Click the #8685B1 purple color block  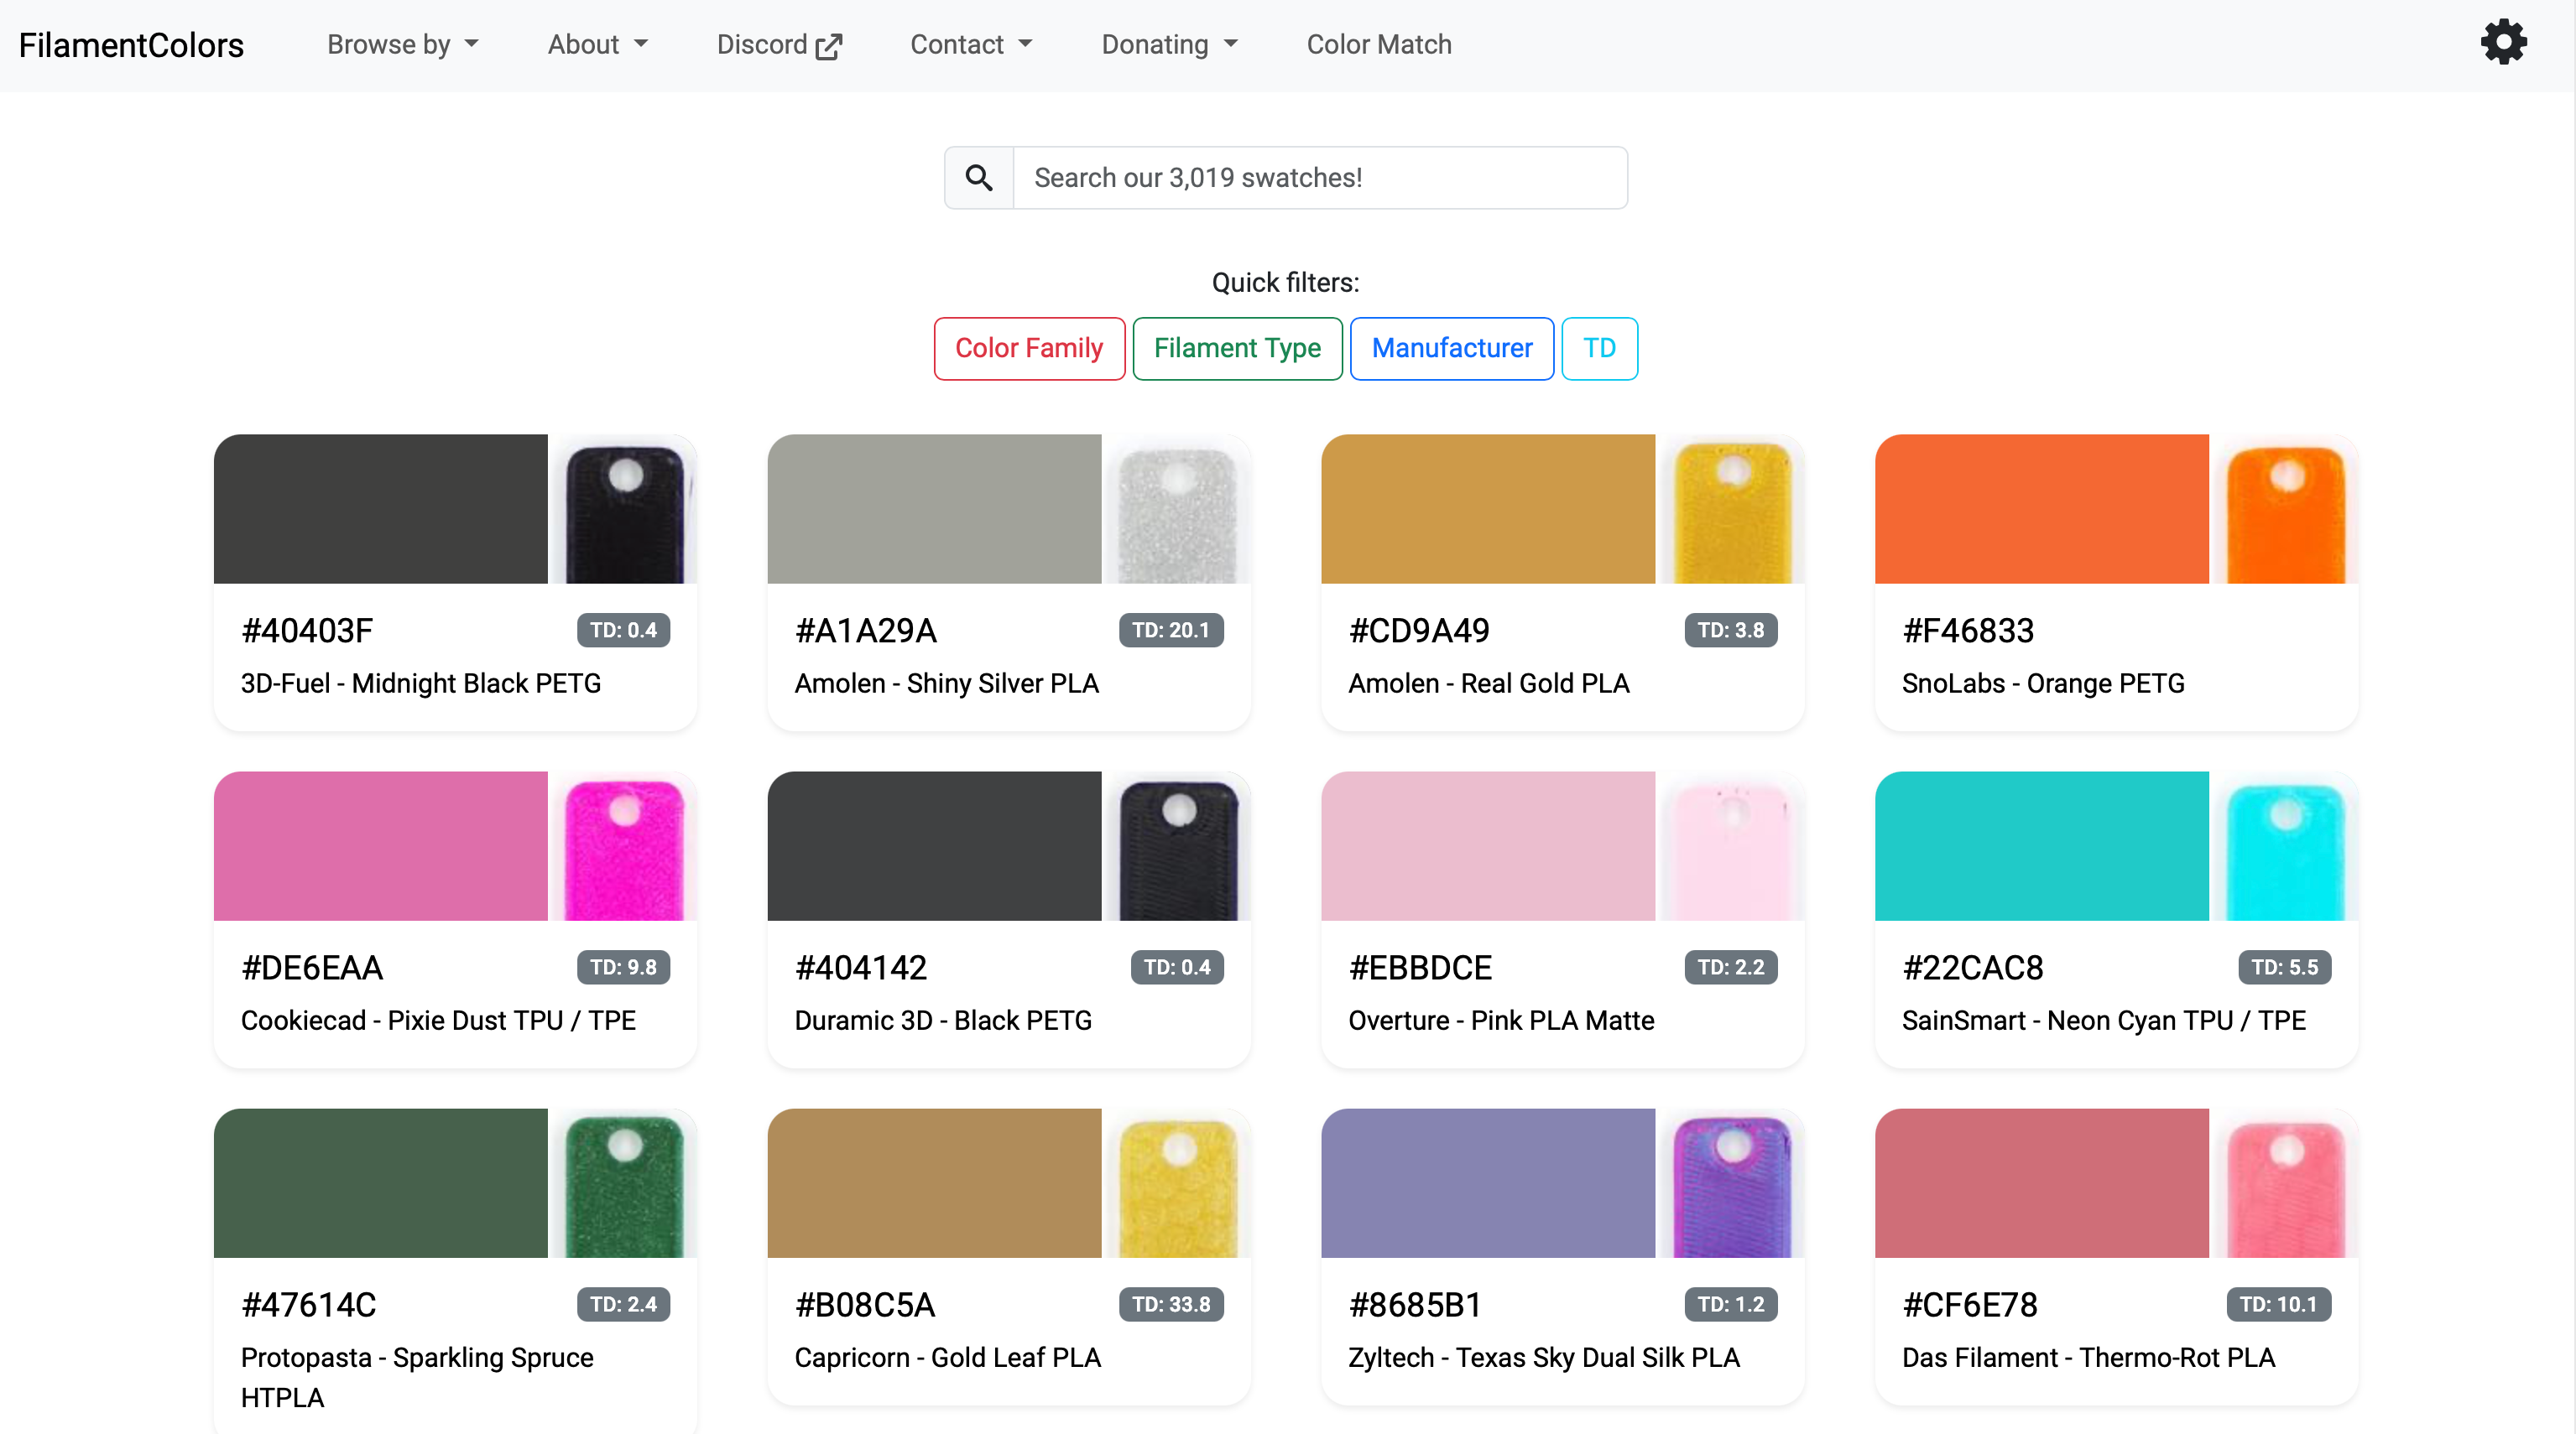1488,1182
